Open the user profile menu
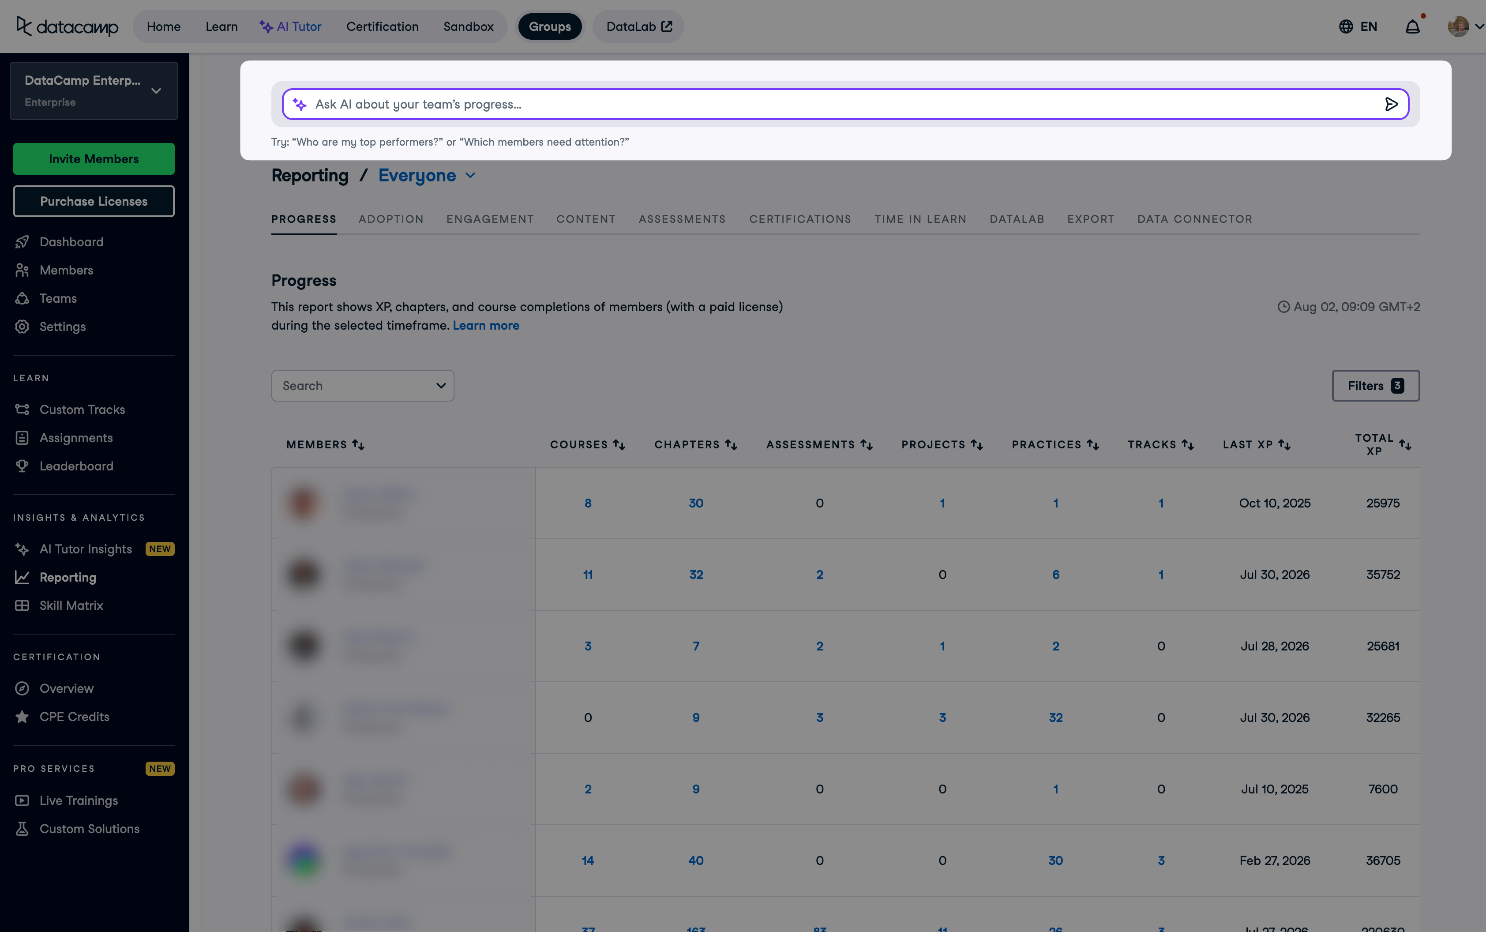This screenshot has width=1486, height=932. [x=1465, y=26]
